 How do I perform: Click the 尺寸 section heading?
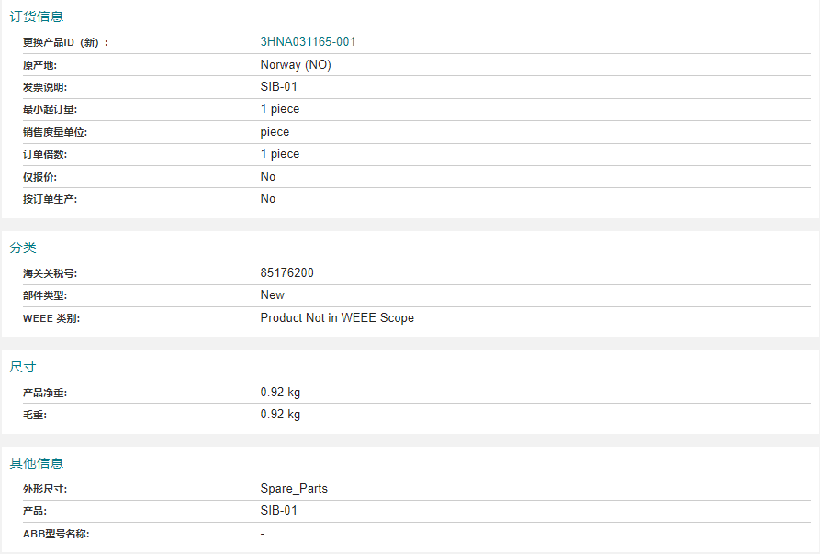23,367
